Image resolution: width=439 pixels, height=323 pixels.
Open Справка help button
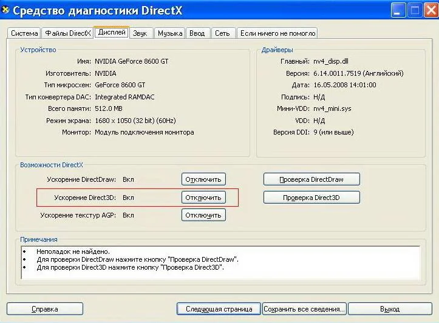click(45, 309)
